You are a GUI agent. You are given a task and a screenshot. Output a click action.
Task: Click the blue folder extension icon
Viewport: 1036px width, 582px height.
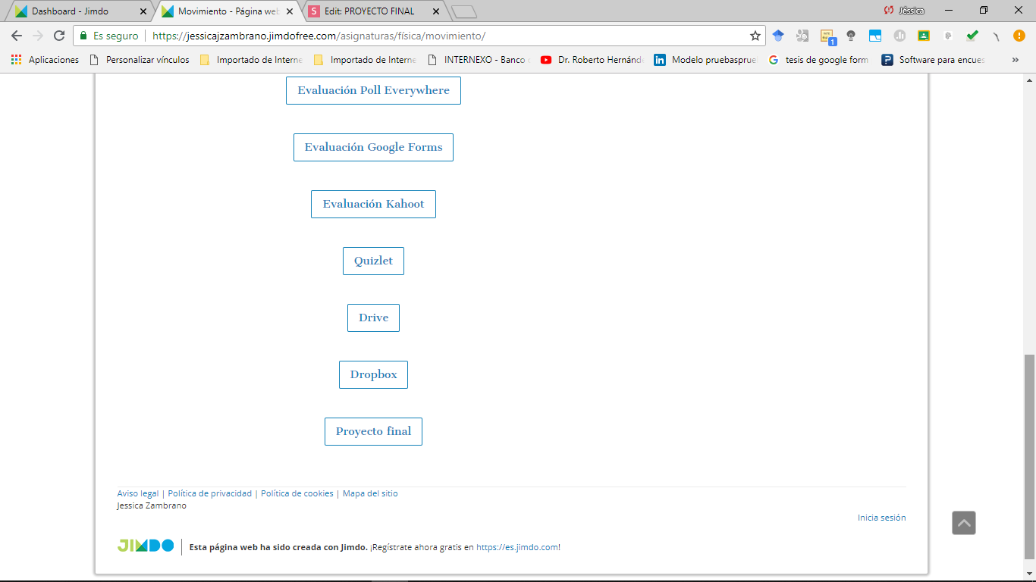(875, 36)
